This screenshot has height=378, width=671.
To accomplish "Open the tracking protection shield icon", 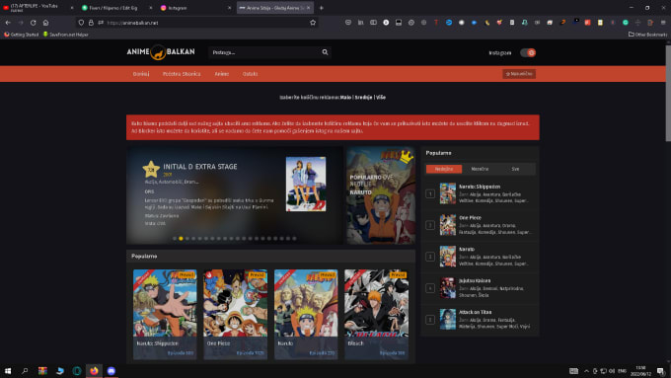I will [x=81, y=23].
